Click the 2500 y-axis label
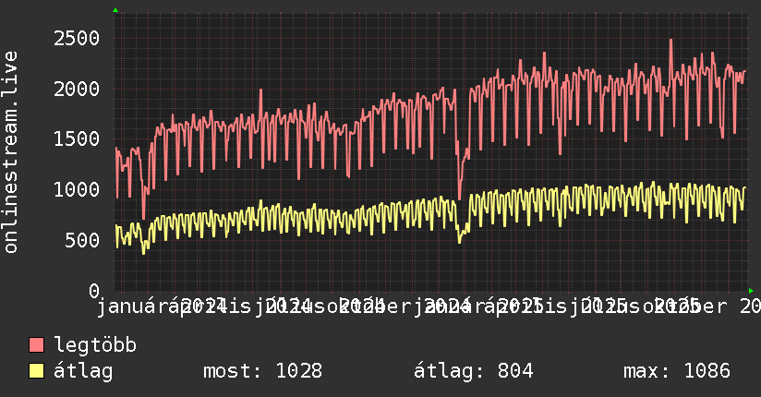This screenshot has width=761, height=397. click(77, 39)
